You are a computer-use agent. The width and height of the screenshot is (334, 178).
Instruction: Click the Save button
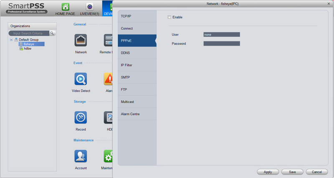pos(292,172)
